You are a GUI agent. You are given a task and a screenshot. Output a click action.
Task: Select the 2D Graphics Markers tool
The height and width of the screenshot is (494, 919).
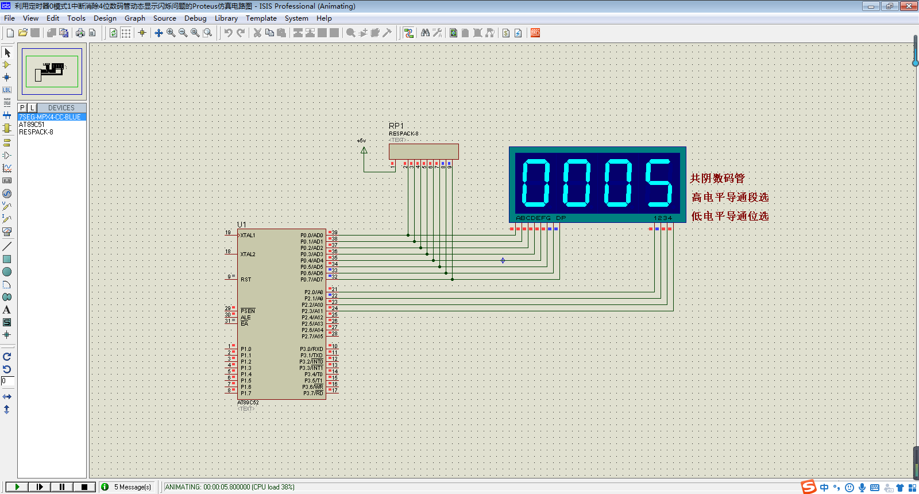7,334
